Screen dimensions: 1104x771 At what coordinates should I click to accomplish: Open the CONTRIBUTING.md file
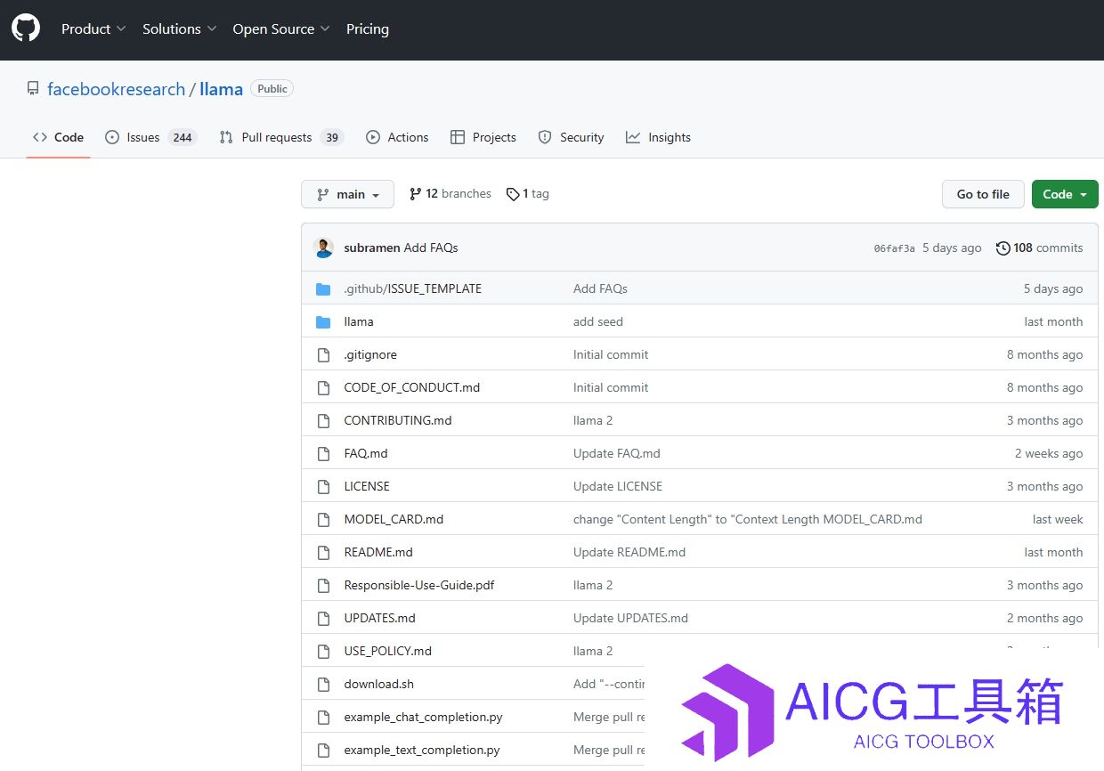click(398, 421)
